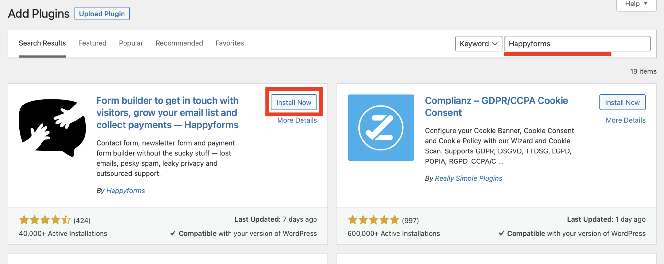The width and height of the screenshot is (664, 264).
Task: Click the Complianz plugin logo icon
Action: tap(381, 128)
